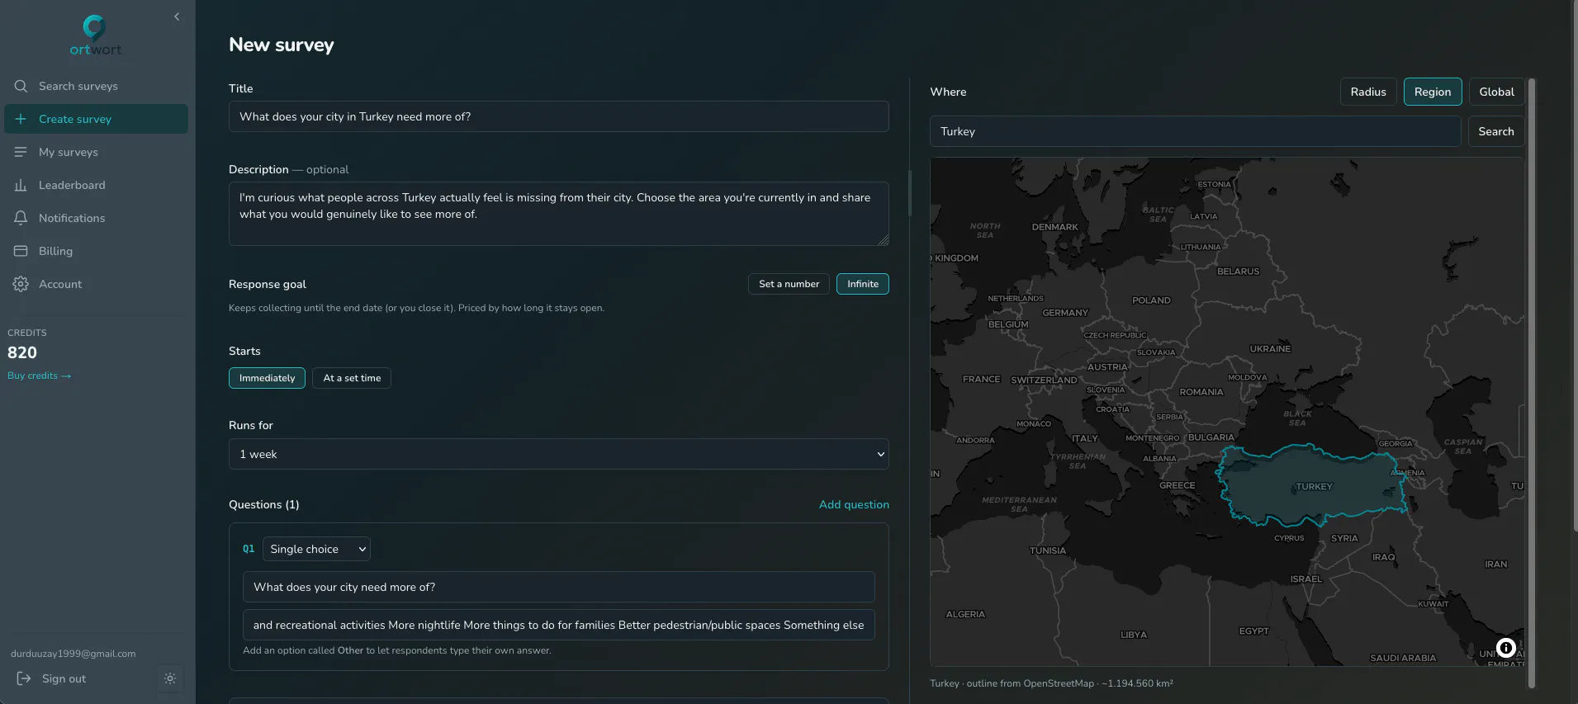
Task: Click the UKRAINE label on map
Action: click(1270, 349)
